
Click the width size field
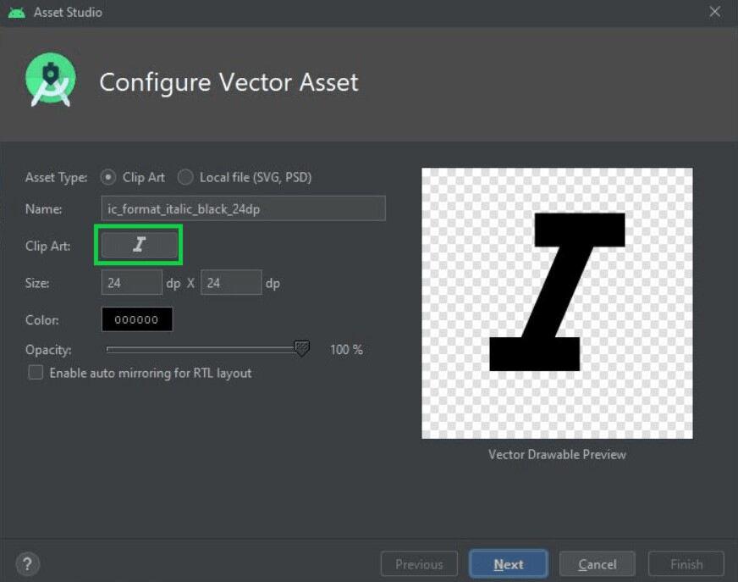click(131, 283)
